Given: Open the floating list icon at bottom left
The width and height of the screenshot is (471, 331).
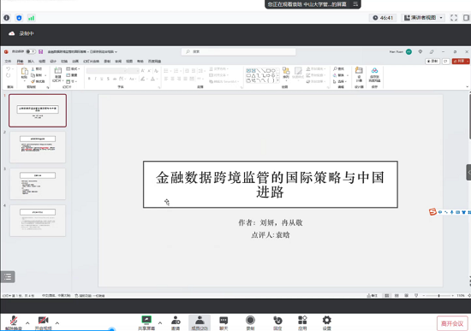Looking at the screenshot, I should (8, 276).
